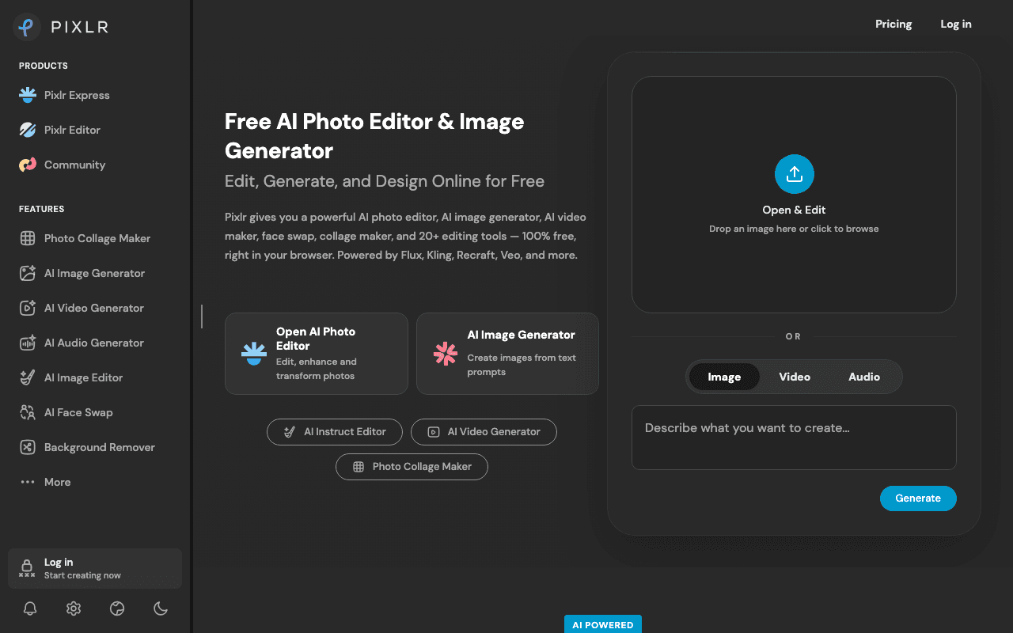Open the Background Remover feature

click(x=87, y=447)
